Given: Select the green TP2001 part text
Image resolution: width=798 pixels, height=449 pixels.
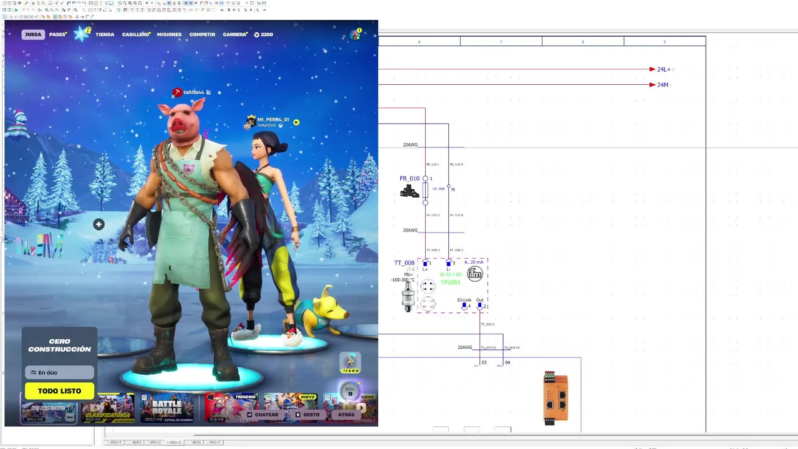Looking at the screenshot, I should click(x=450, y=282).
